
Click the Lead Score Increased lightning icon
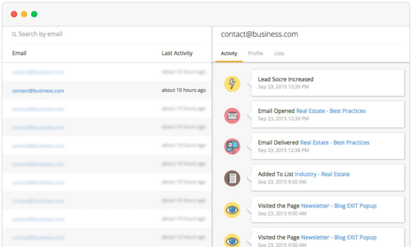[x=232, y=84]
